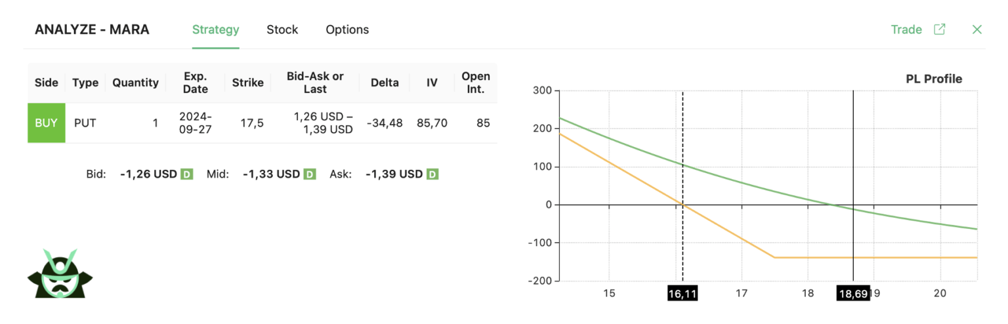Click the 18,69 current price marker
The height and width of the screenshot is (324, 1008).
852,294
